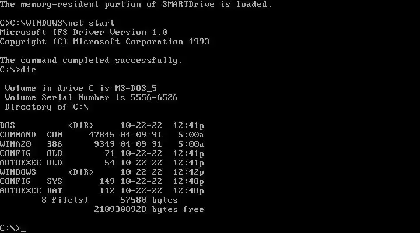
Task: Click the 5:00a time in WINA20 row
Action: pyautogui.click(x=191, y=144)
